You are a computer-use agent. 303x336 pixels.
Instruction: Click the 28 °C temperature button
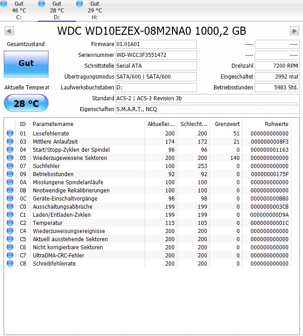pyautogui.click(x=26, y=103)
